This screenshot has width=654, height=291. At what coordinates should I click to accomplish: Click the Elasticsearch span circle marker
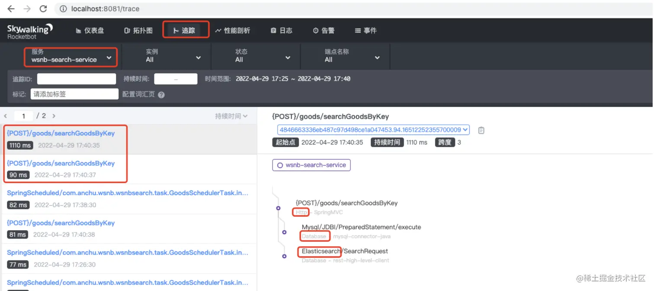pyautogui.click(x=284, y=256)
